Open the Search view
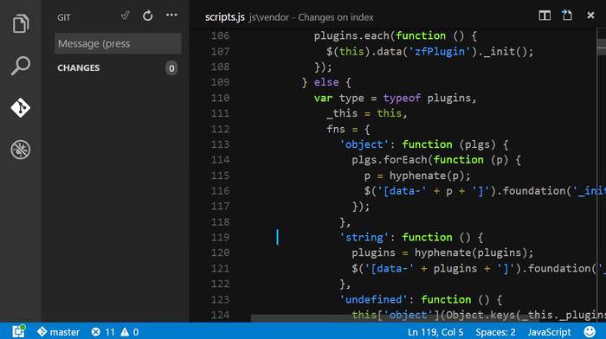Image resolution: width=606 pixels, height=339 pixels. pyautogui.click(x=21, y=65)
